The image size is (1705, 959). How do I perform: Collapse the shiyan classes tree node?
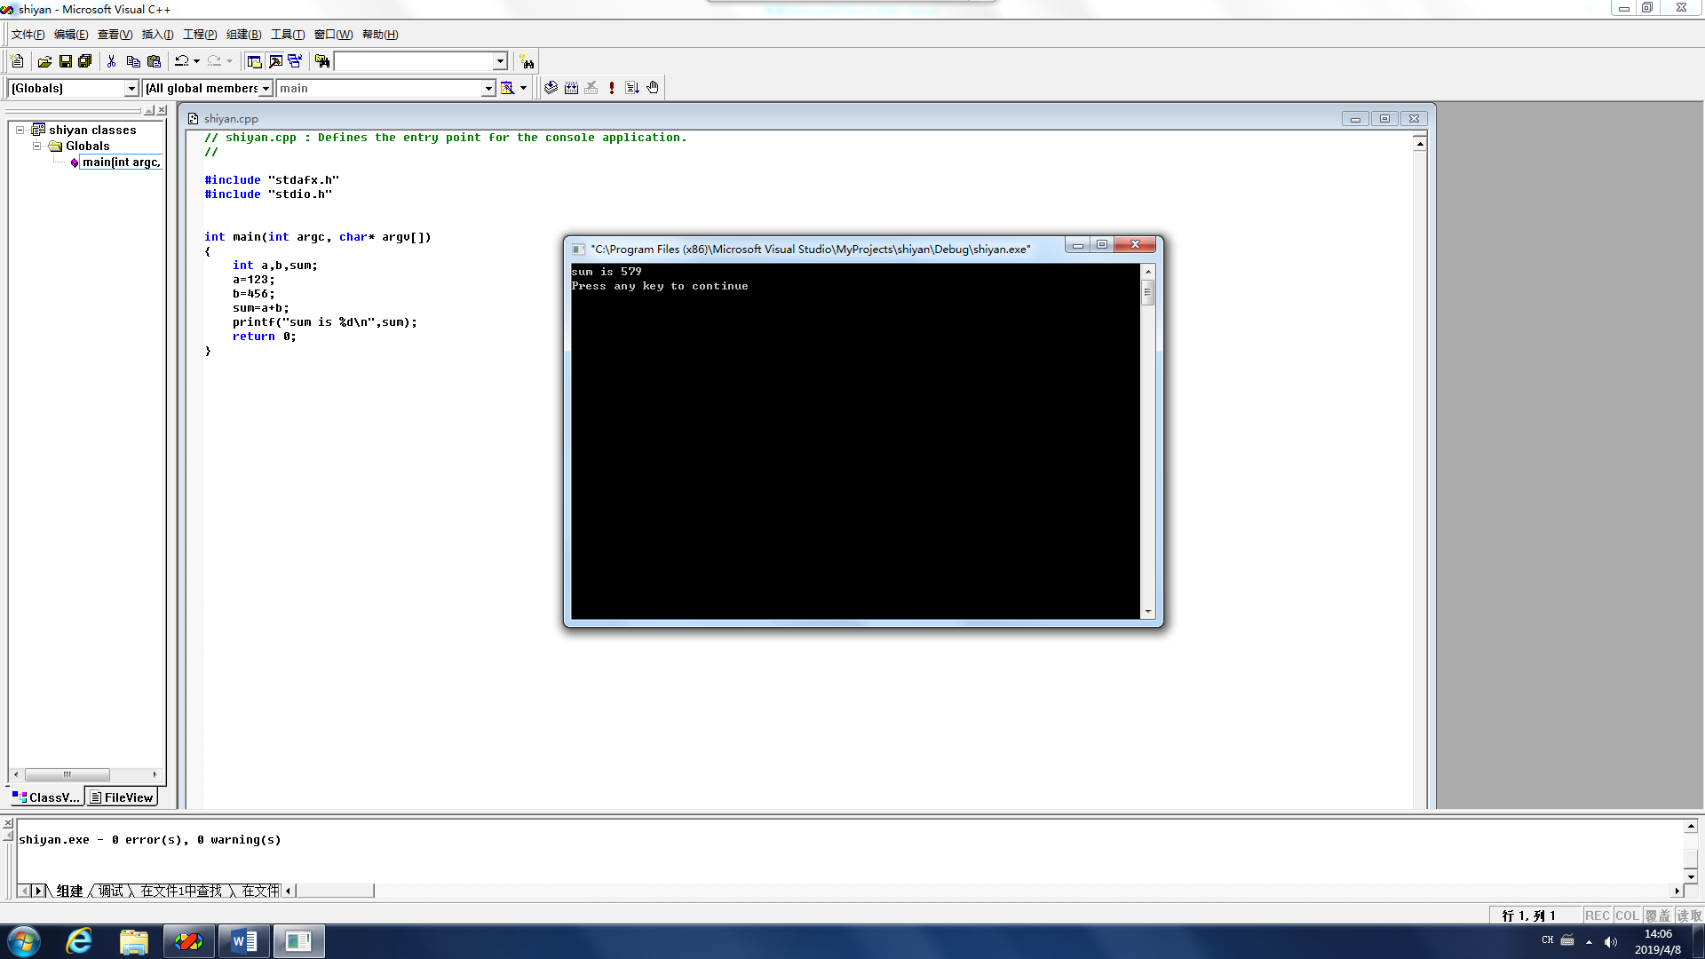[20, 130]
